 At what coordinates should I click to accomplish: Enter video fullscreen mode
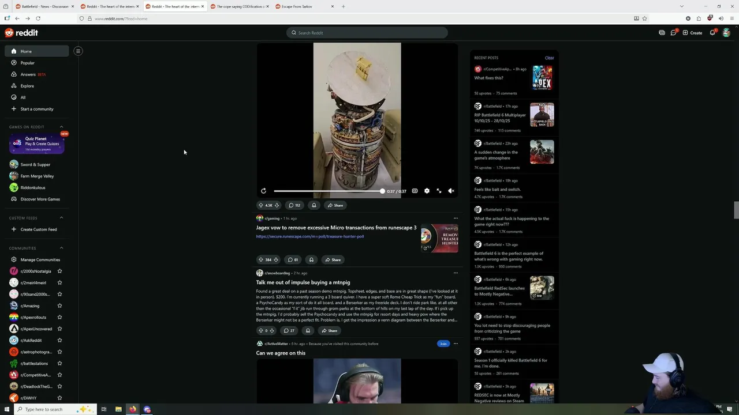coord(439,191)
